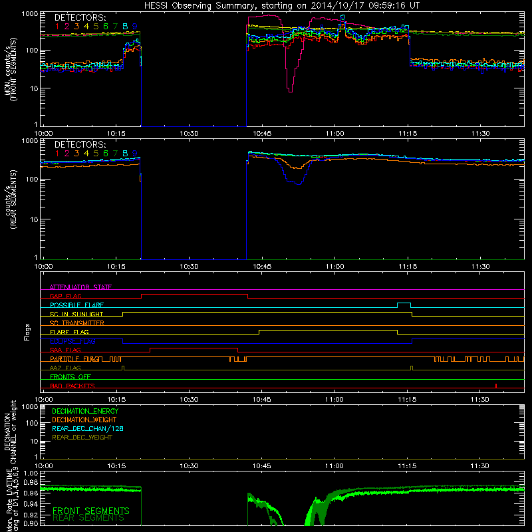Image resolution: width=532 pixels, height=532 pixels.
Task: Click the FRONTS_OFF flag label
Action: [70, 376]
